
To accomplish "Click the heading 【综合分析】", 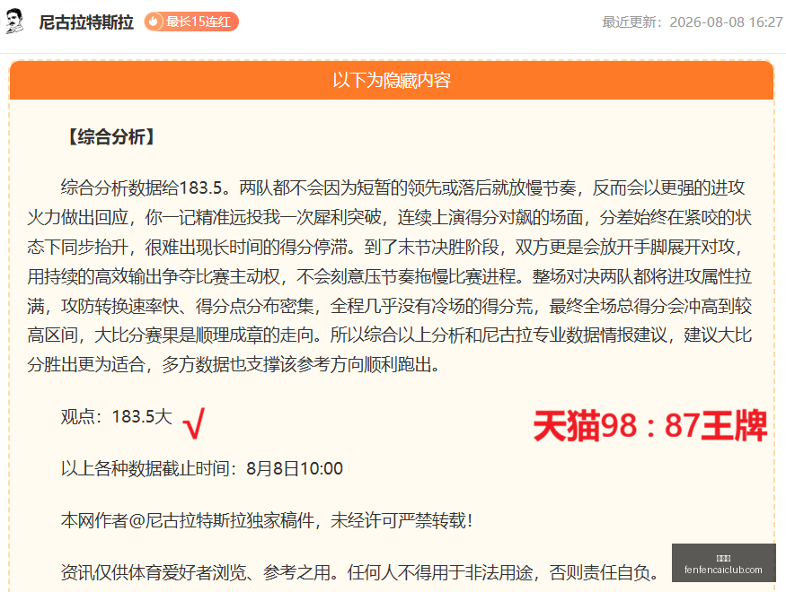I will tap(111, 136).
